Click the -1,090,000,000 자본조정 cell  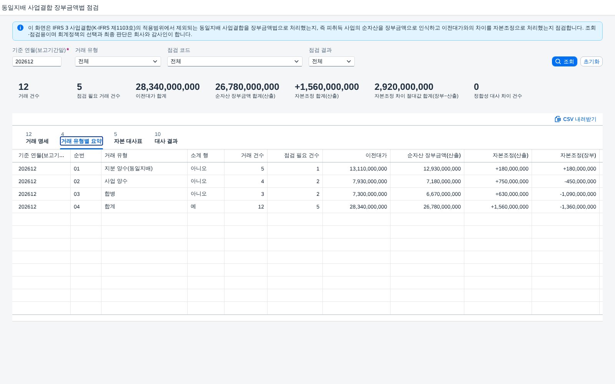click(x=565, y=194)
